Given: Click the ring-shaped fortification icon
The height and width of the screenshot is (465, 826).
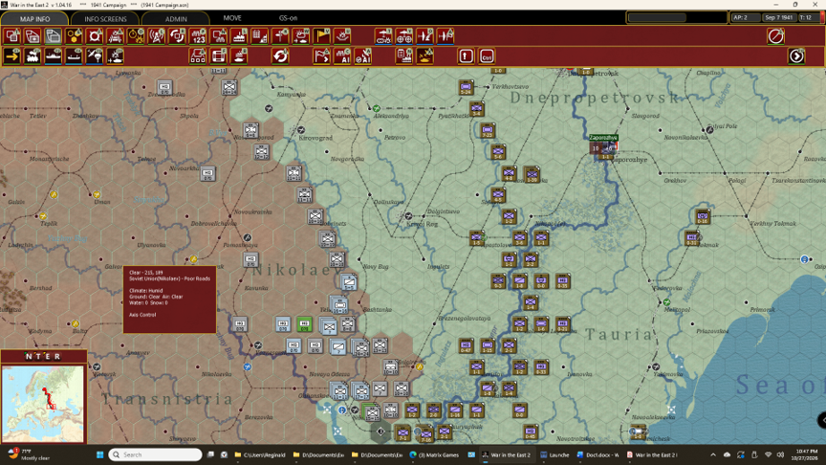Looking at the screenshot, I should (95, 36).
